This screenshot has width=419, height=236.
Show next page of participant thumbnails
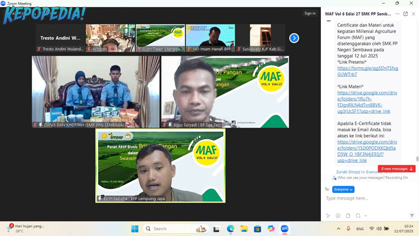[294, 38]
